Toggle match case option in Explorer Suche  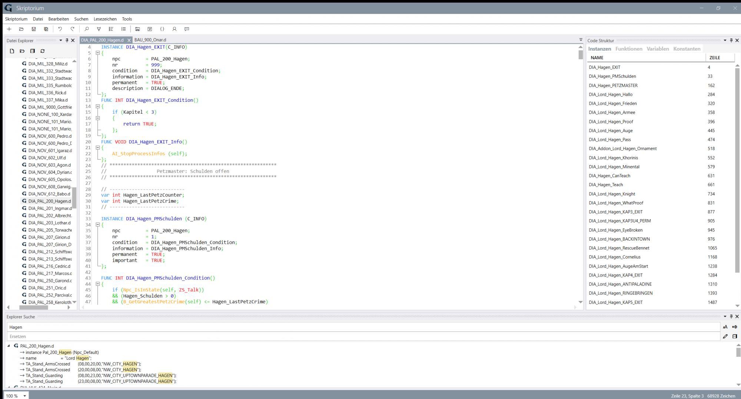point(725,327)
